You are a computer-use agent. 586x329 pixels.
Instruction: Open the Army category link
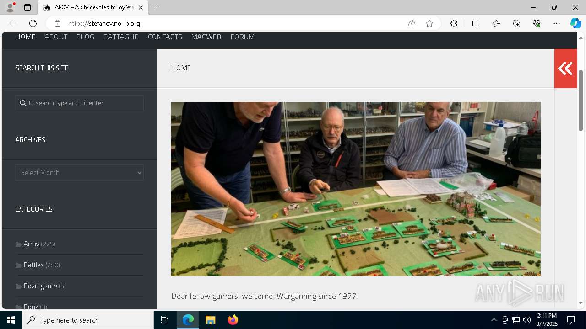(x=31, y=244)
